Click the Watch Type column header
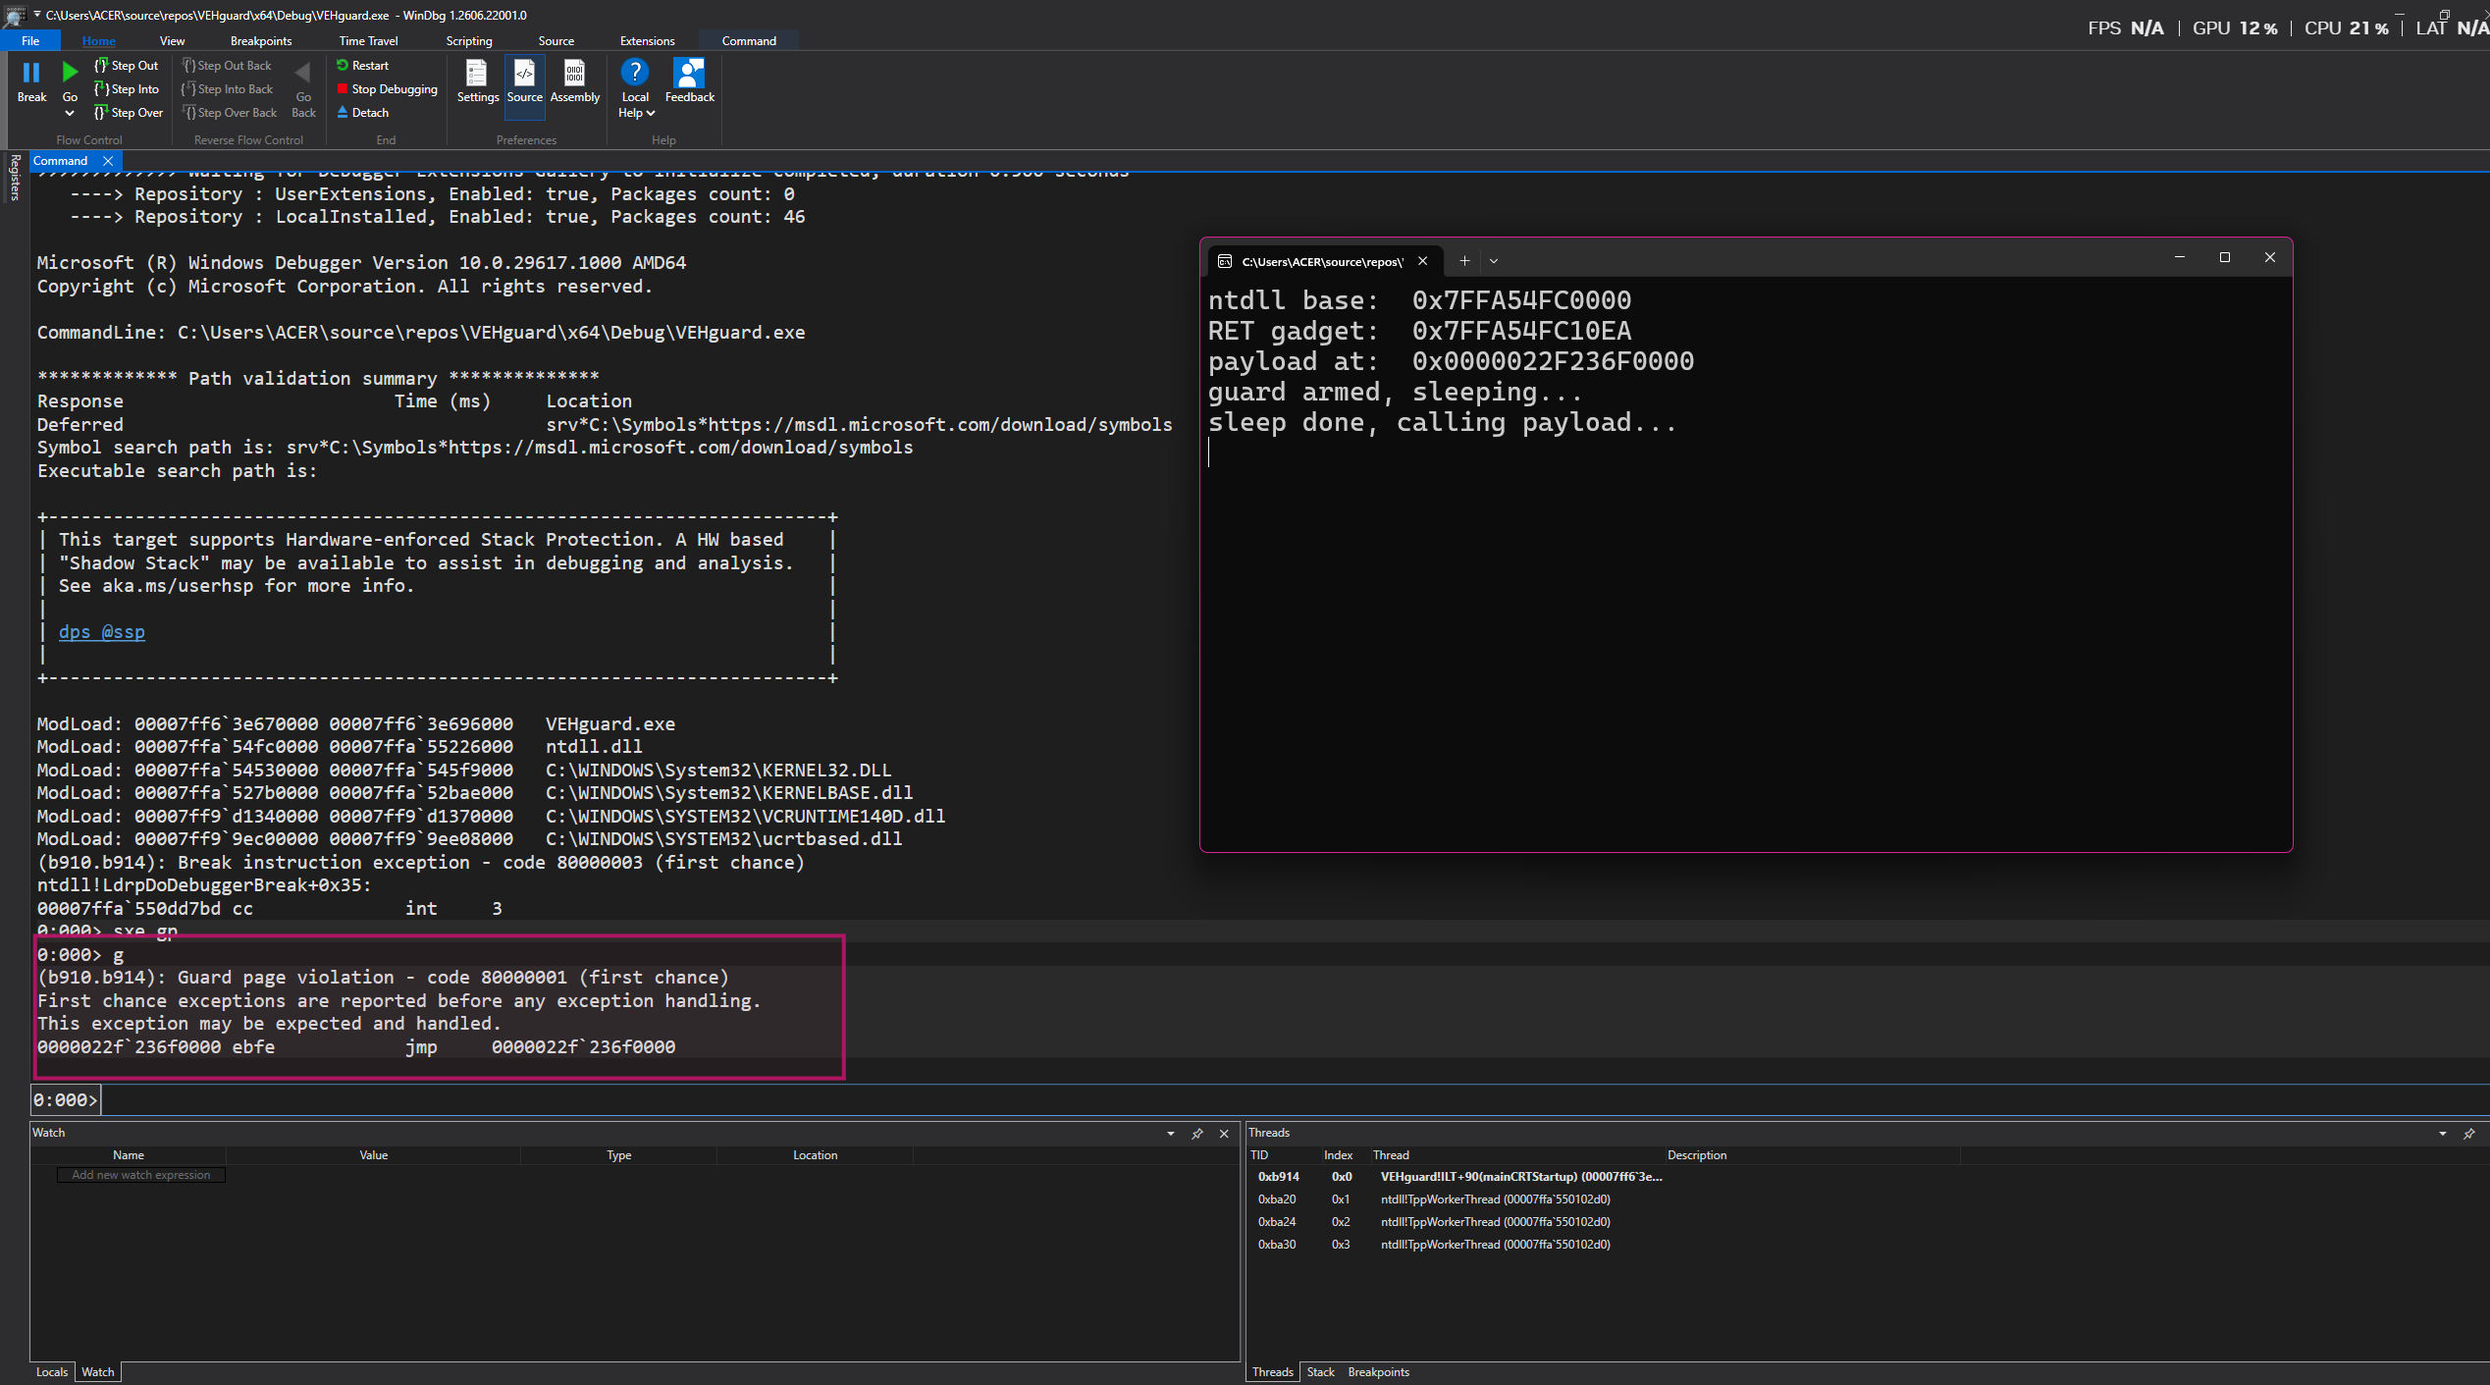The height and width of the screenshot is (1385, 2490). pos(618,1155)
